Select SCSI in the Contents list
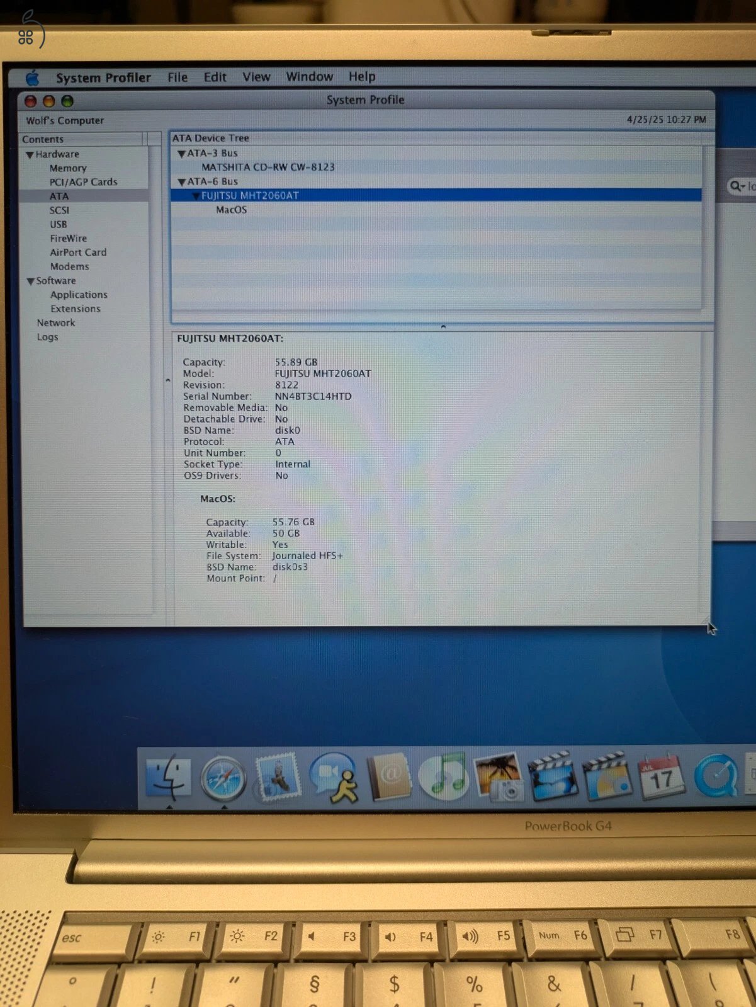The image size is (756, 1007). pos(60,210)
